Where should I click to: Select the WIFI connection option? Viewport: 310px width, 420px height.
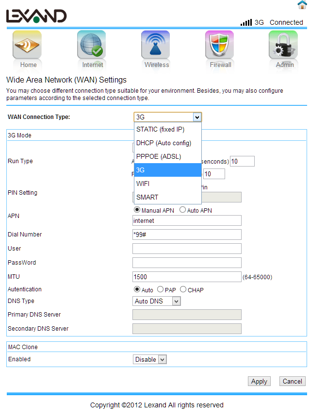167,184
